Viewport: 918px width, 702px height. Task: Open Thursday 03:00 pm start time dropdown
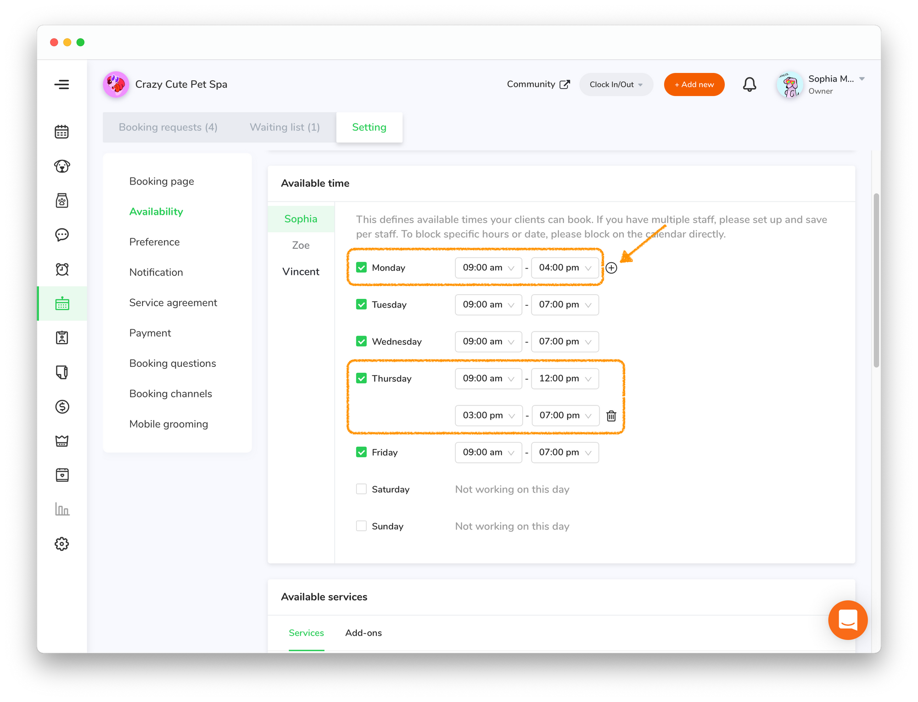488,416
